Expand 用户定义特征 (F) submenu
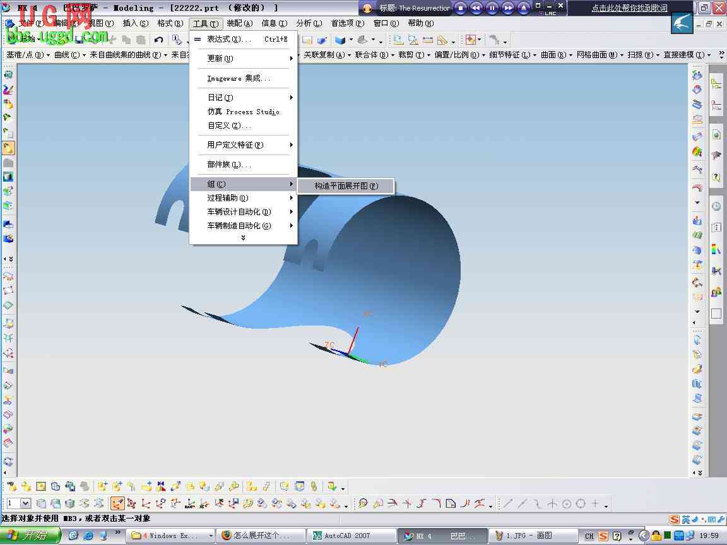Viewport: 727px width, 545px height. click(x=244, y=145)
